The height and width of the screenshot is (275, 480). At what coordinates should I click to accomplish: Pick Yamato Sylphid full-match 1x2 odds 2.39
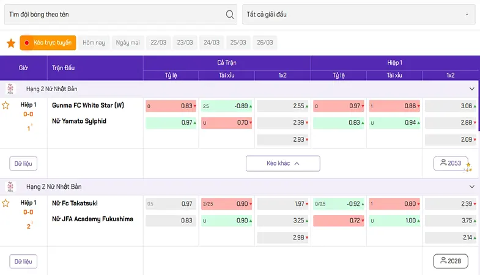282,123
